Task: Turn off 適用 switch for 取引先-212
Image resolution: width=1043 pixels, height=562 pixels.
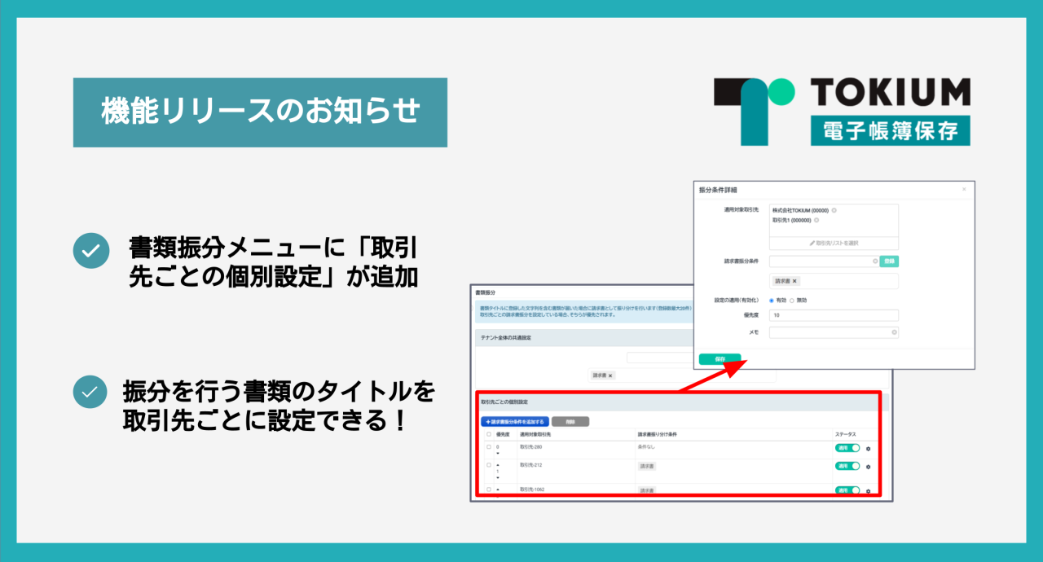Action: [x=847, y=466]
